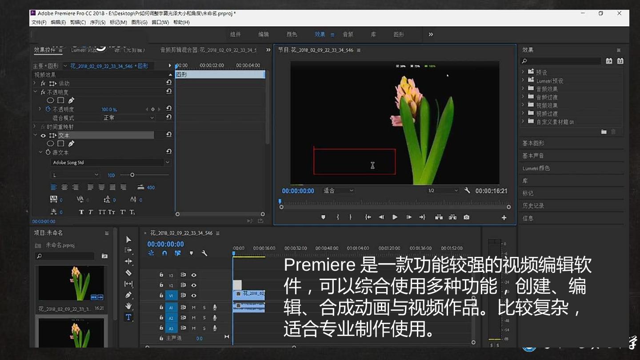Image resolution: width=640 pixels, height=360 pixels.
Task: Select the Slip tool
Action: tap(128, 284)
